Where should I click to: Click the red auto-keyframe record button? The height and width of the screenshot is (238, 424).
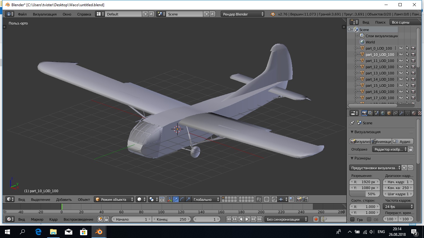click(x=316, y=219)
